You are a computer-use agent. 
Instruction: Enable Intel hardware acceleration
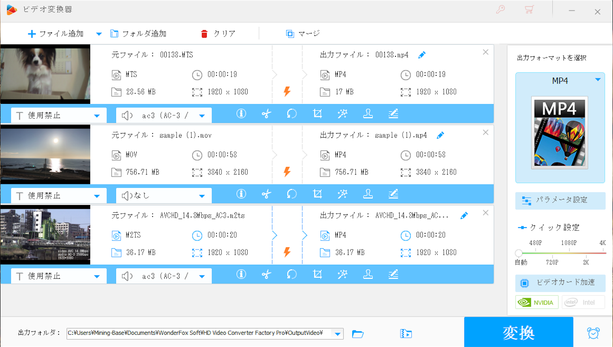[584, 302]
